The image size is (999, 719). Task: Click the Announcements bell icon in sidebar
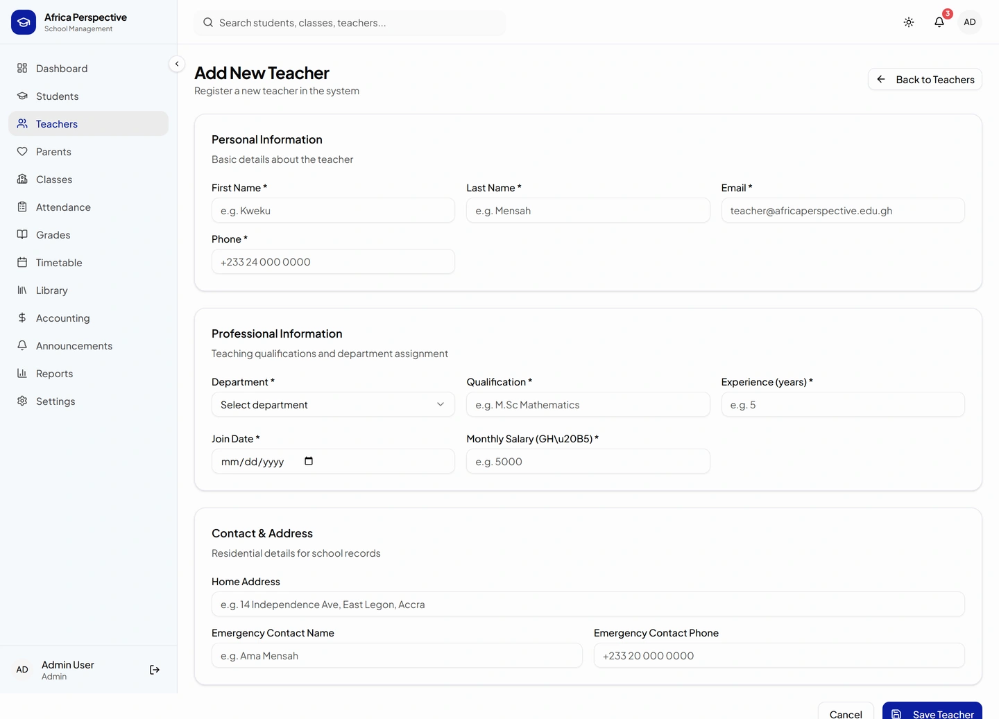pyautogui.click(x=22, y=345)
